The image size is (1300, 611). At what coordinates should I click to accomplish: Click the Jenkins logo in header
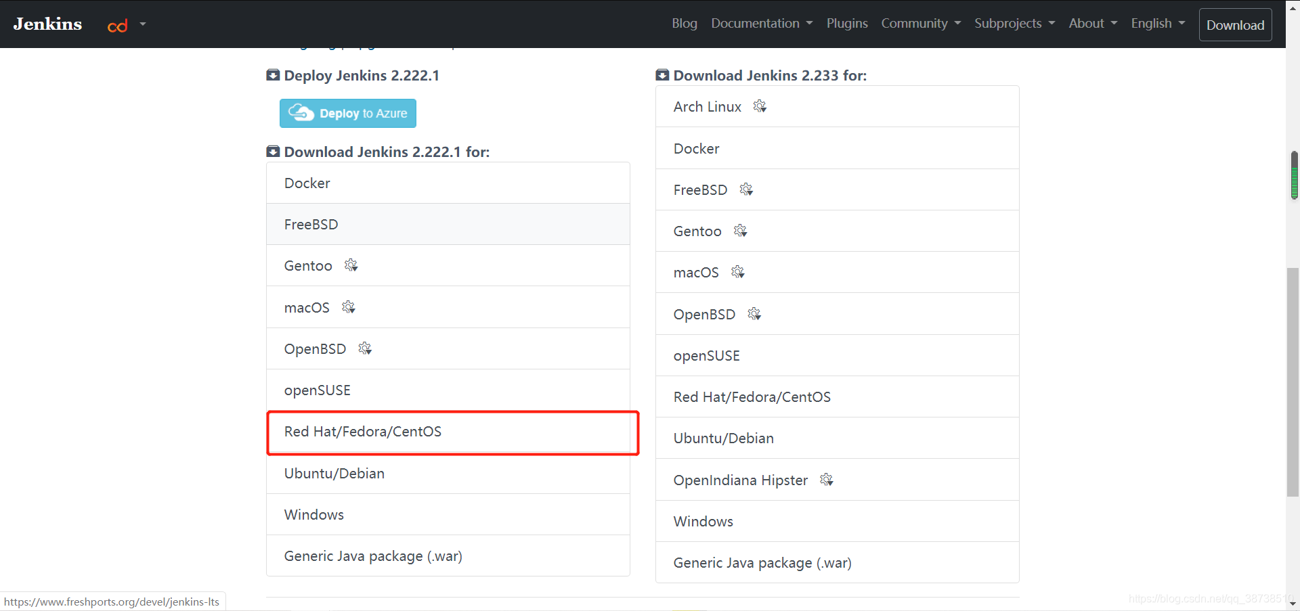pyautogui.click(x=47, y=24)
